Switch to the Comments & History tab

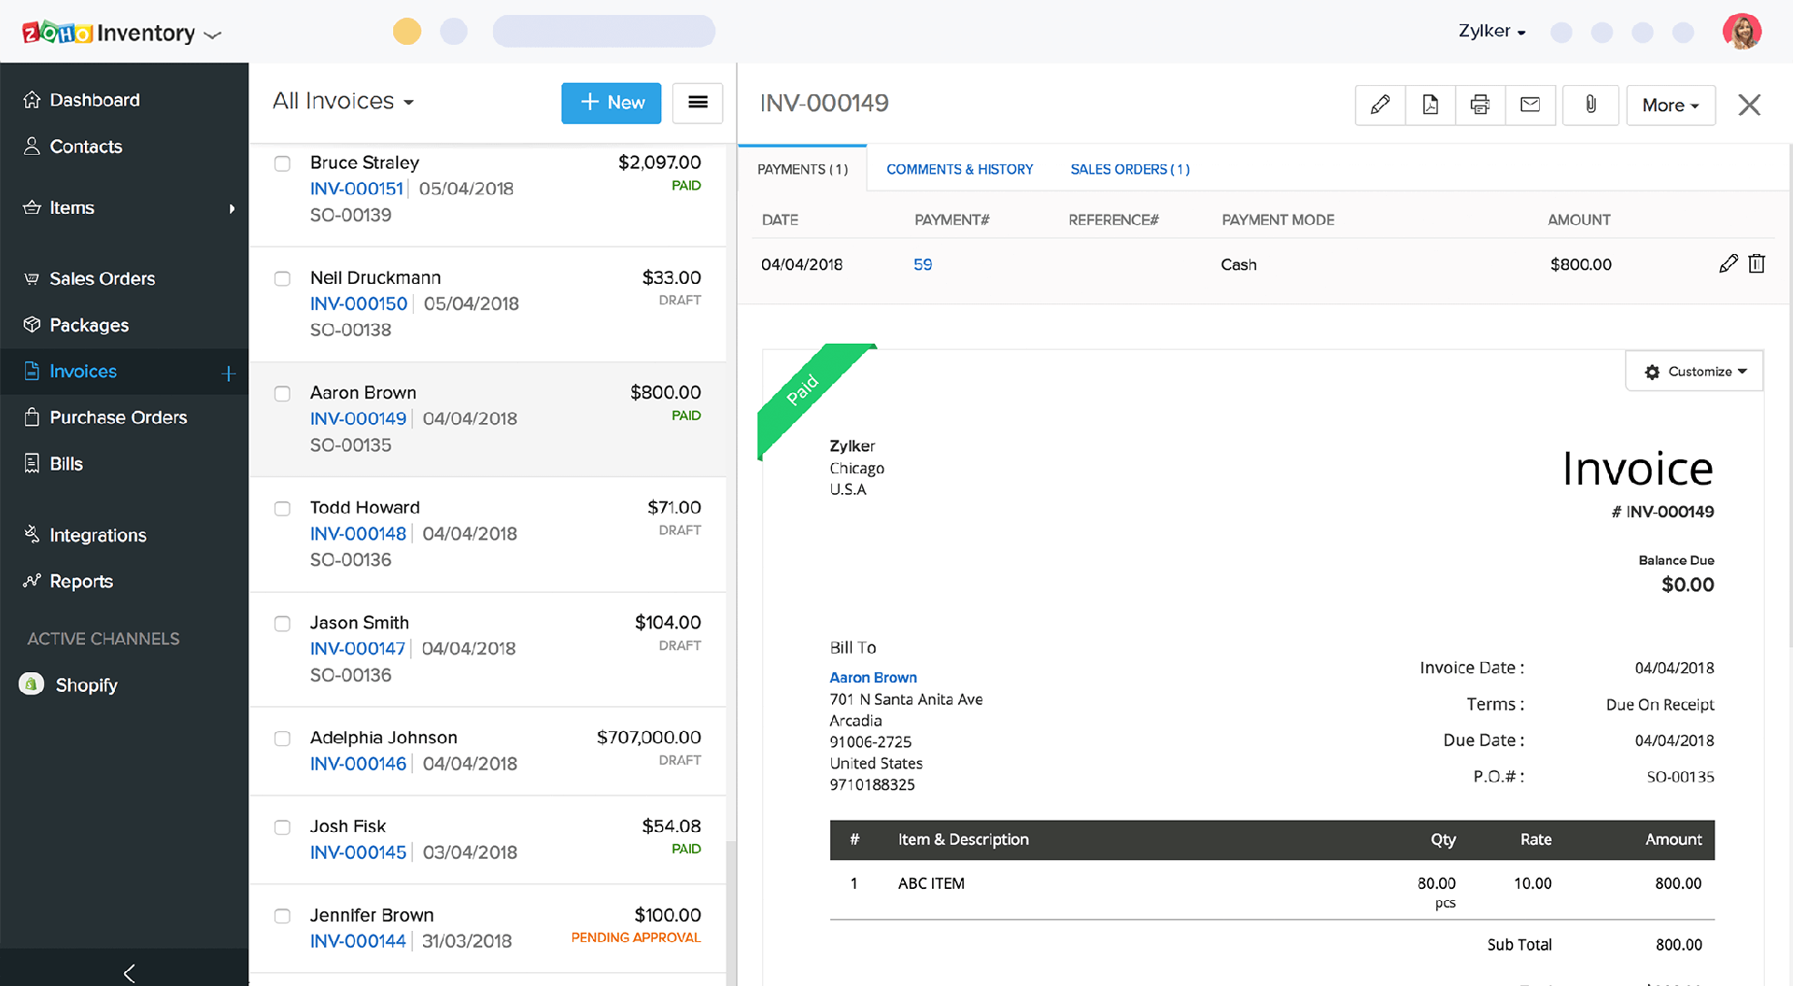pos(959,169)
